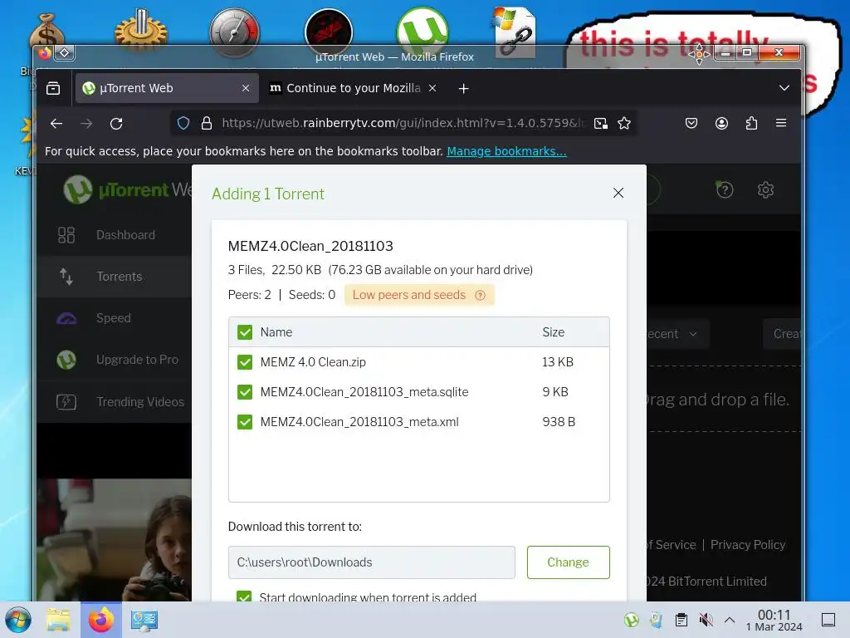Click the speedometer desktop icon
Image resolution: width=850 pixels, height=638 pixels.
(x=234, y=32)
